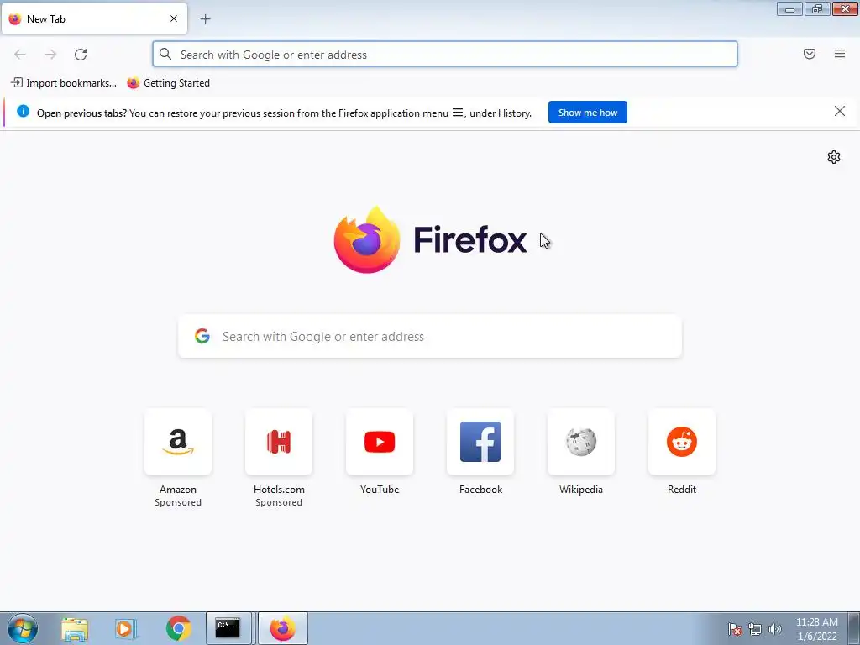Open the Hotels.com sponsored shortcut
The image size is (860, 645).
point(279,442)
